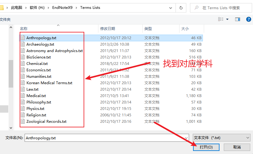
Task: Click the Economics.txt file icon
Action: [23, 70]
